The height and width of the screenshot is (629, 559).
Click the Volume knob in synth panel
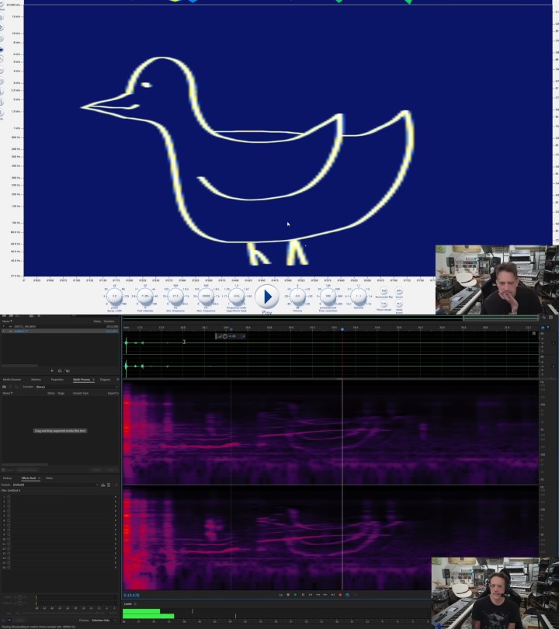tap(298, 297)
